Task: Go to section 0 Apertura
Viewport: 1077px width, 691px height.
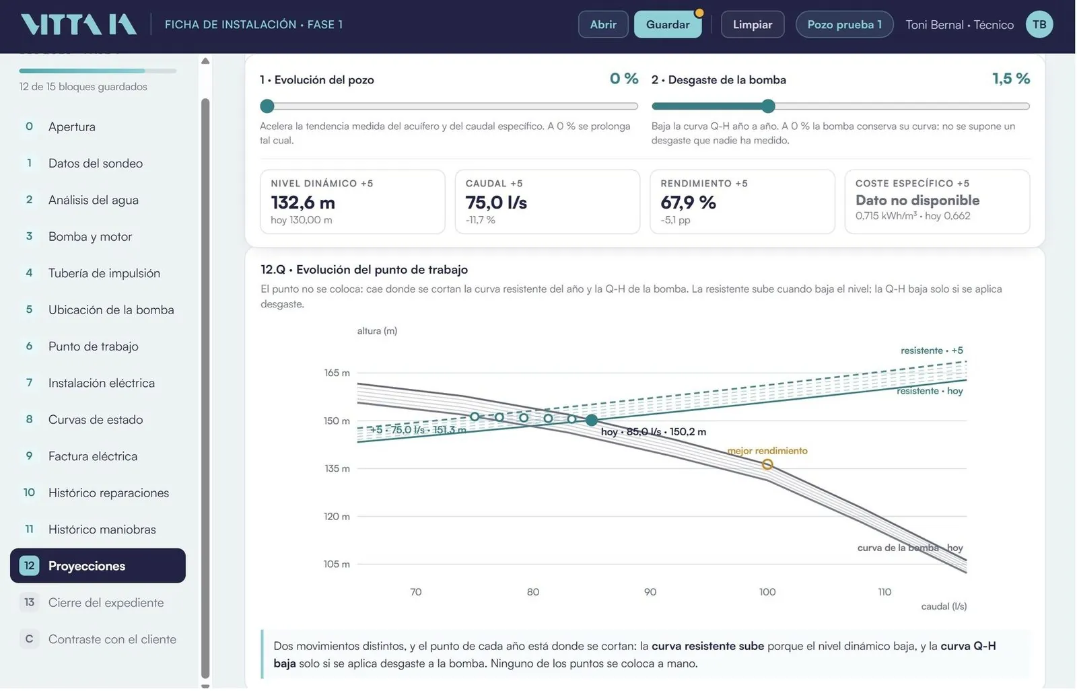Action: [x=98, y=126]
